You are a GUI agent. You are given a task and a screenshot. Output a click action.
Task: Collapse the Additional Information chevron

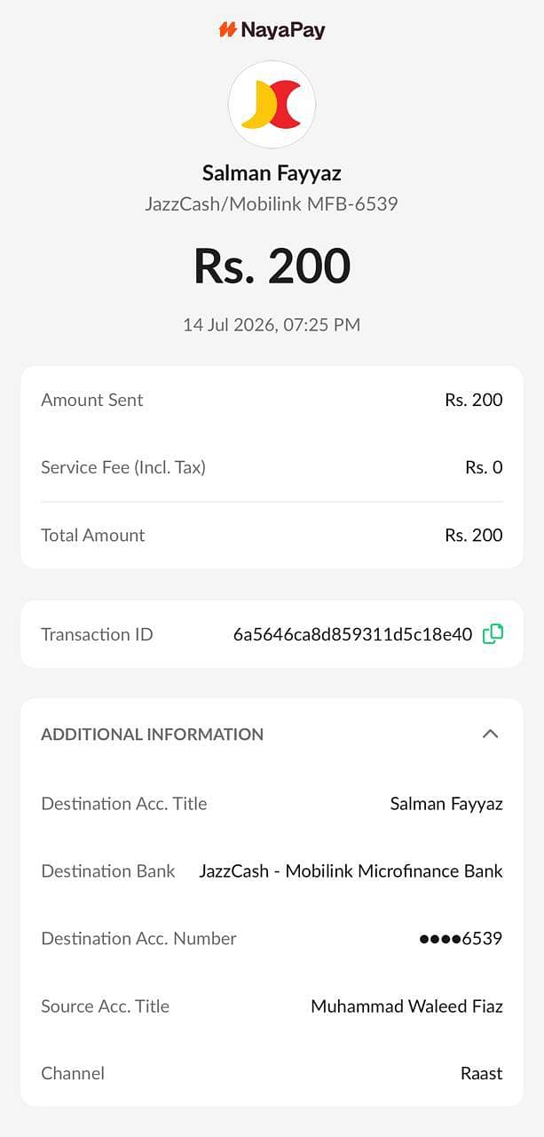(490, 734)
